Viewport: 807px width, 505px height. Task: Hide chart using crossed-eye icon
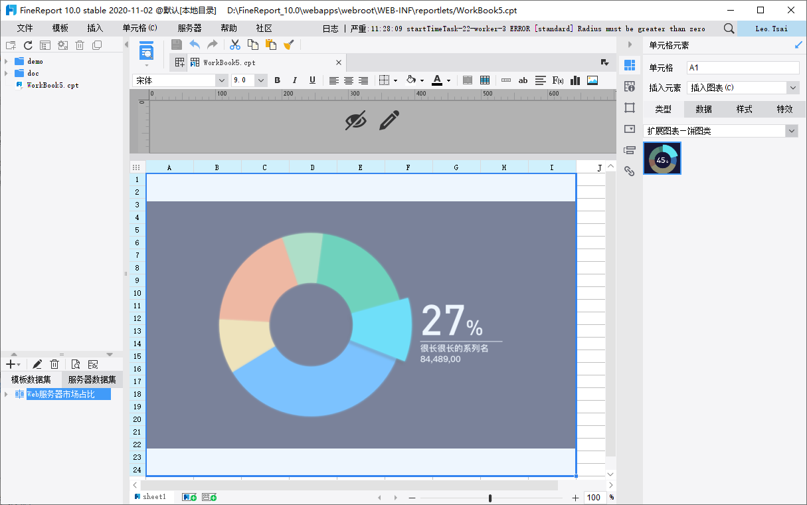coord(356,120)
